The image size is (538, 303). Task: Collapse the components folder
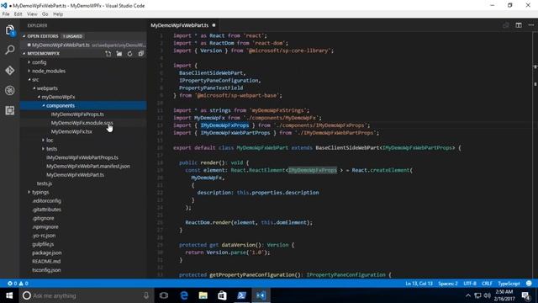[44, 105]
